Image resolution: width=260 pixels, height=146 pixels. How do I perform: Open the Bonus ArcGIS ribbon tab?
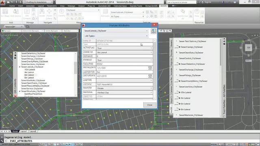tap(151, 6)
